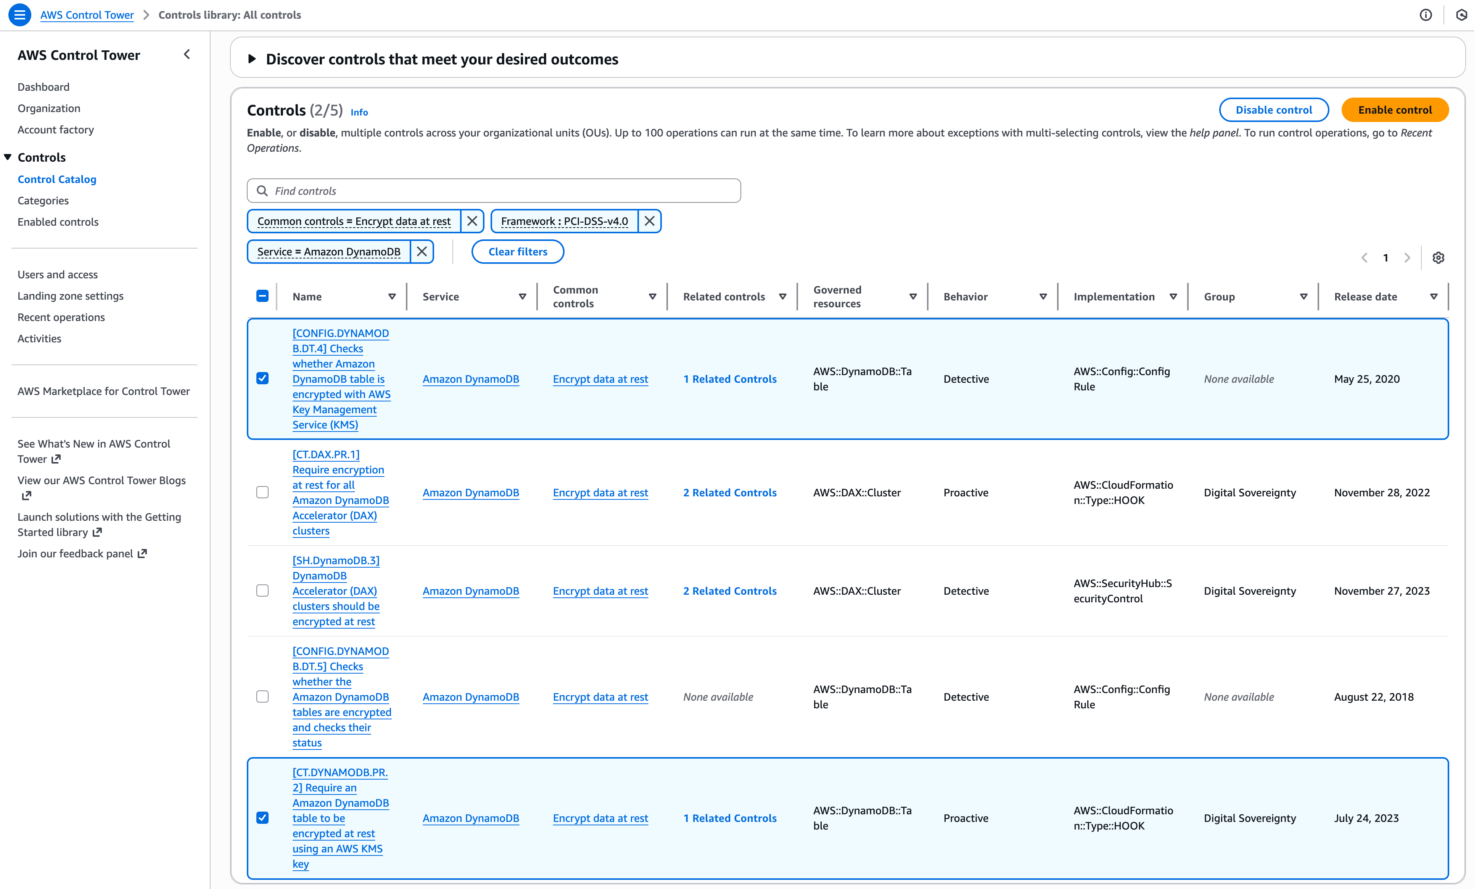Select the CONFIG.DYNAMODB.DT.5 row checkbox
The height and width of the screenshot is (889, 1474).
click(x=262, y=696)
